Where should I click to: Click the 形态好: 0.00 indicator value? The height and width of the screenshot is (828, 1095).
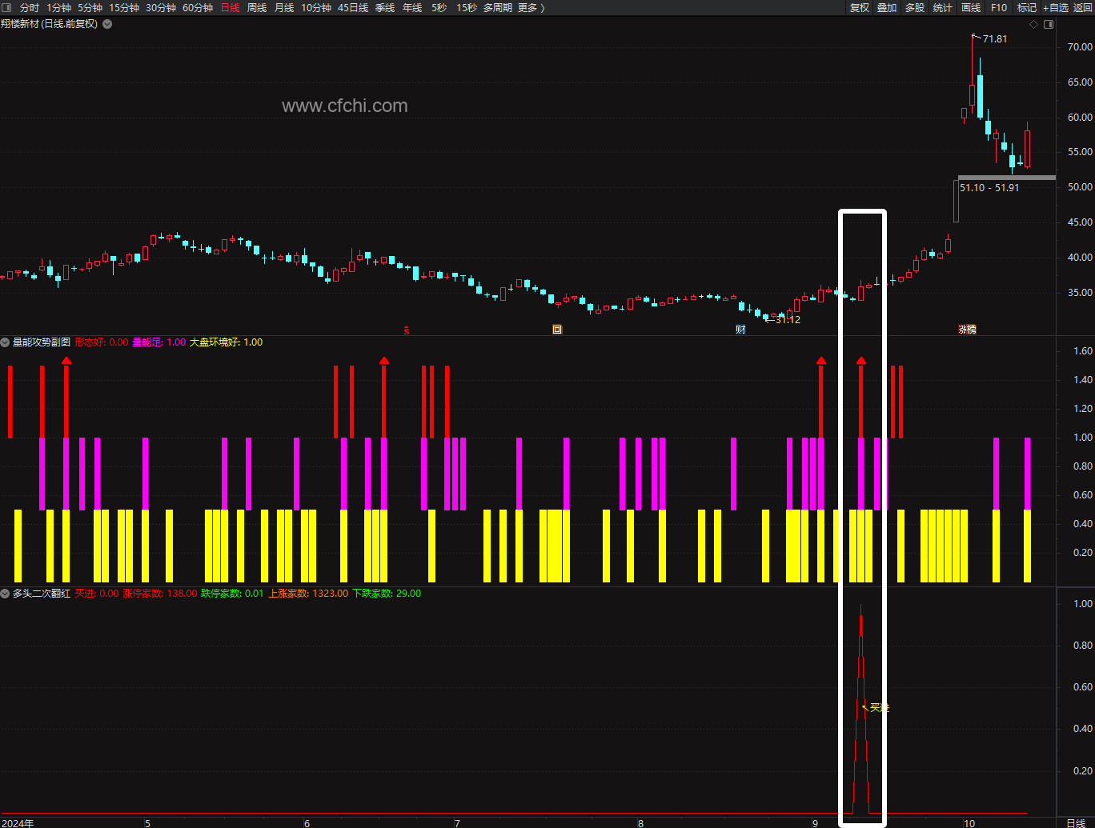(101, 342)
